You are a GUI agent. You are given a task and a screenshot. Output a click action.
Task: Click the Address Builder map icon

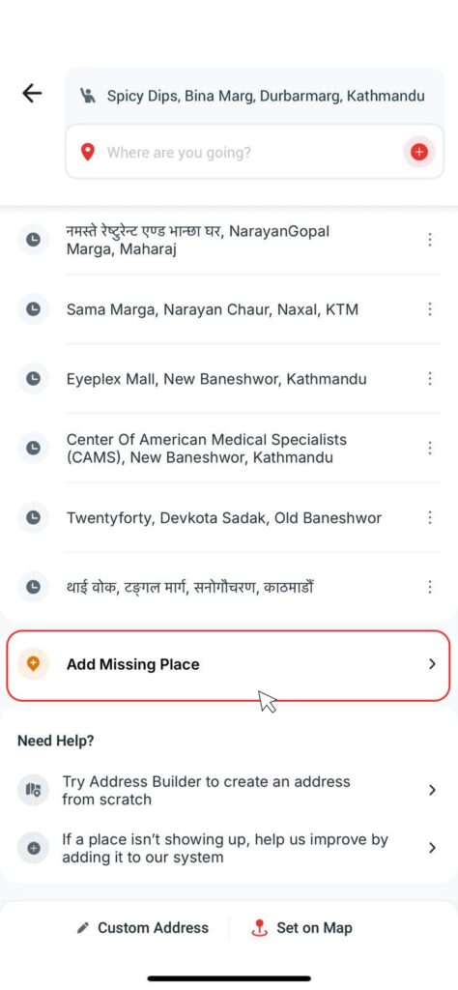tap(33, 790)
